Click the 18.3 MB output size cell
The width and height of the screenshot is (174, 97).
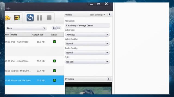coord(41,42)
